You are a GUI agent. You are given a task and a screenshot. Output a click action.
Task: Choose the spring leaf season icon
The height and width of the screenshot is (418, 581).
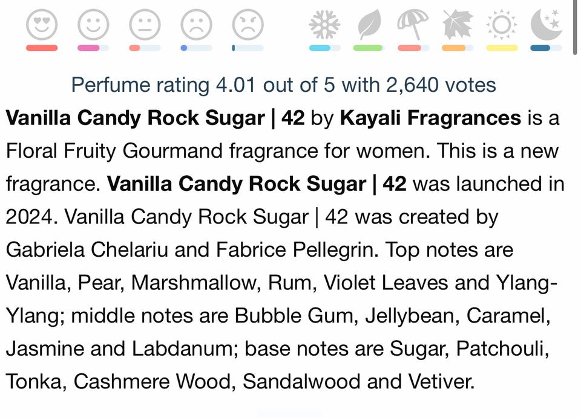(369, 24)
